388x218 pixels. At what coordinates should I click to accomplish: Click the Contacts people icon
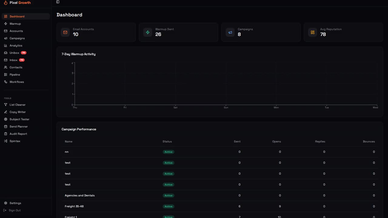click(x=5, y=67)
